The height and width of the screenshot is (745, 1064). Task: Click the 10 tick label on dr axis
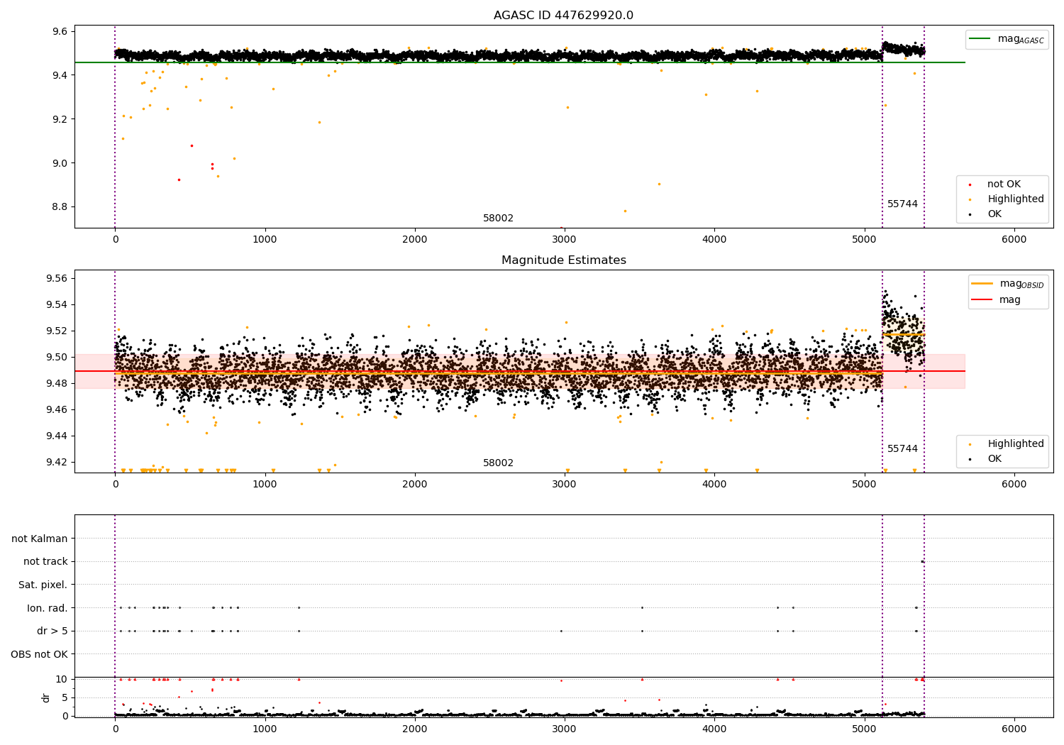tap(62, 679)
